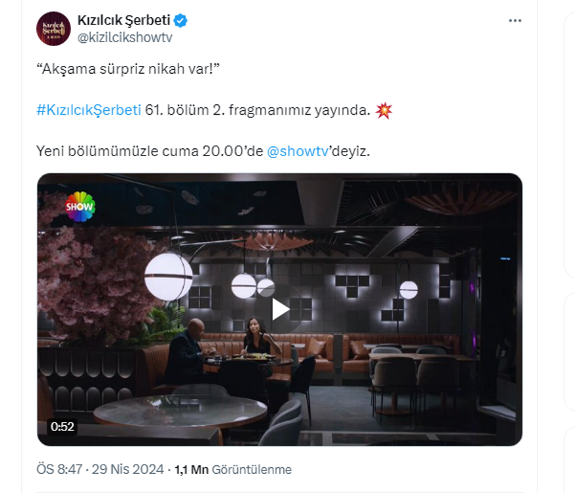This screenshot has height=493, width=575.
Task: Open the three-dot more options menu
Action: 515,21
